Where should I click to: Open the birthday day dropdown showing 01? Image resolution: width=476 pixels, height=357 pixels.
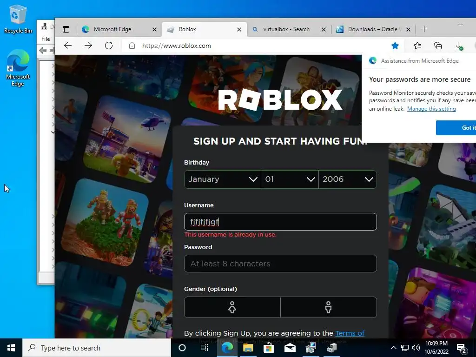tap(290, 179)
